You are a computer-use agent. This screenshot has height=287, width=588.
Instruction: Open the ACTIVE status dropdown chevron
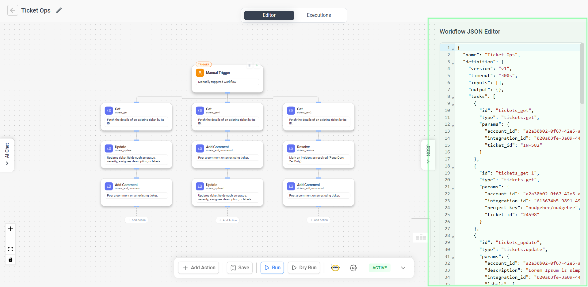pyautogui.click(x=403, y=268)
